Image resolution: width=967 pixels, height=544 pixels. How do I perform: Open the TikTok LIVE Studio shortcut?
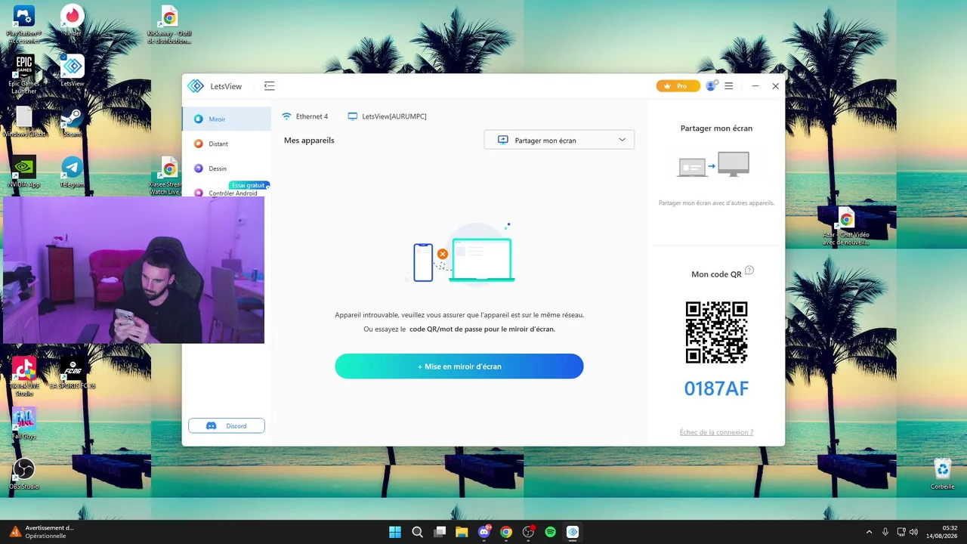click(x=24, y=376)
